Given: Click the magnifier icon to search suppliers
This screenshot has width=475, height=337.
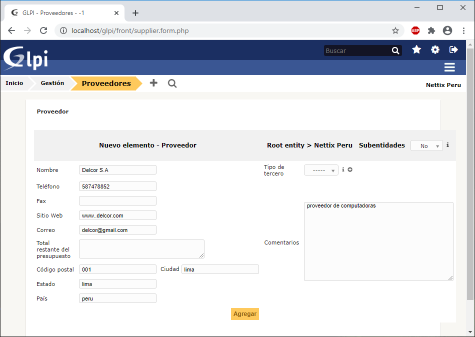Looking at the screenshot, I should point(172,83).
